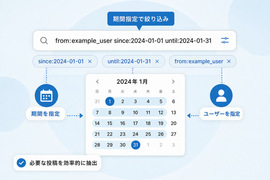Select date 29 in calendar
Image resolution: width=270 pixels, height=180 pixels.
(x=110, y=145)
